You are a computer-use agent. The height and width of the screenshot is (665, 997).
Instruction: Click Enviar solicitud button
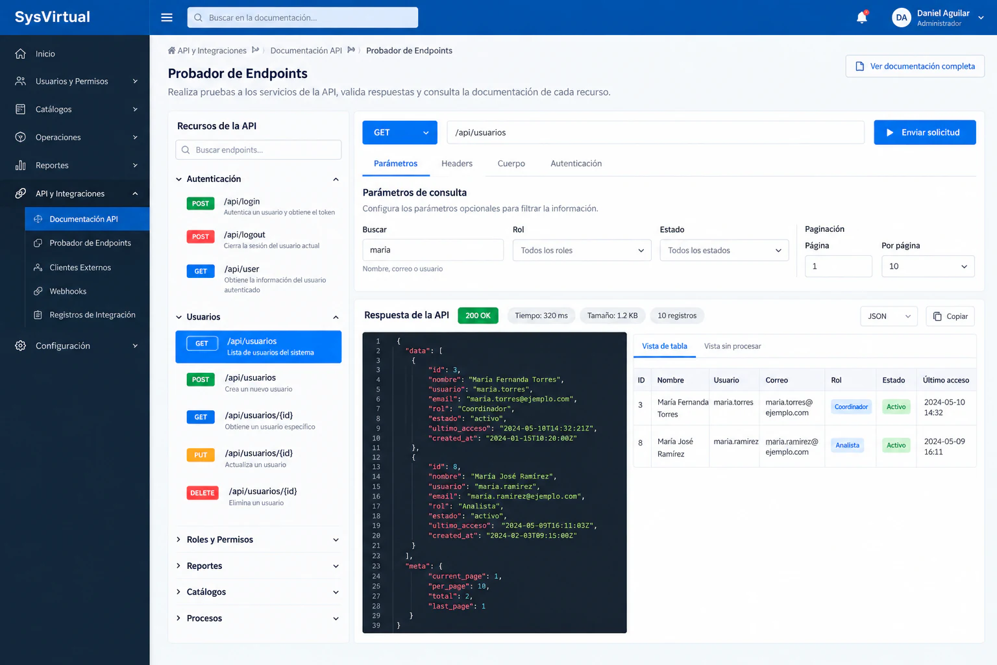click(925, 132)
